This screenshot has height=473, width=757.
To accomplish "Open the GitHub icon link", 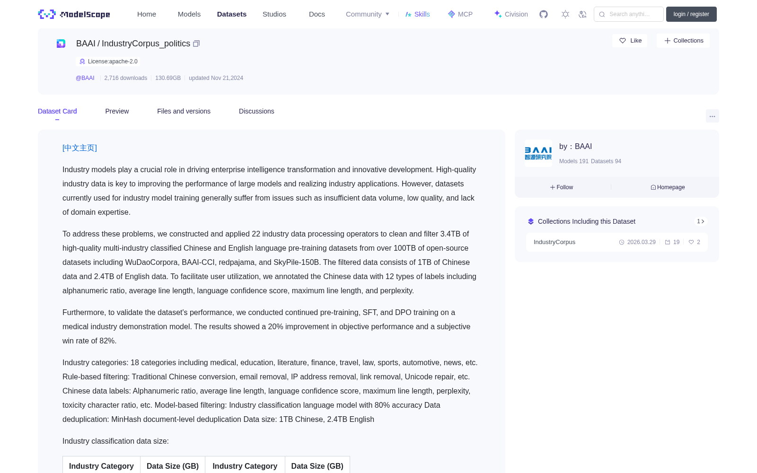I will click(544, 14).
